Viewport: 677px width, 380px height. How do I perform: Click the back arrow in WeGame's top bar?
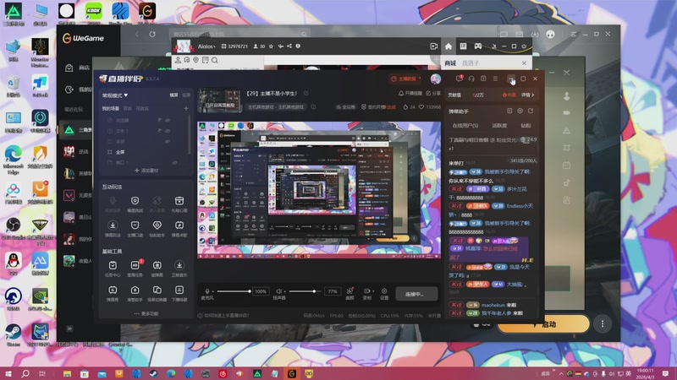(137, 34)
